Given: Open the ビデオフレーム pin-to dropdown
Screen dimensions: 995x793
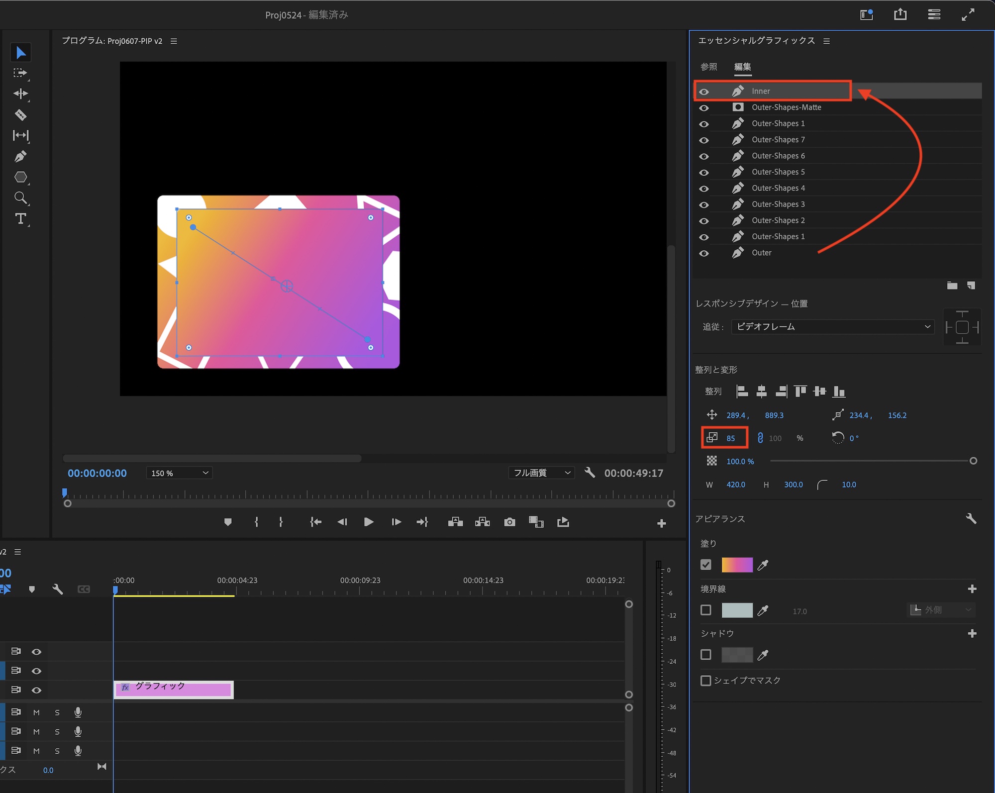Looking at the screenshot, I should 833,327.
